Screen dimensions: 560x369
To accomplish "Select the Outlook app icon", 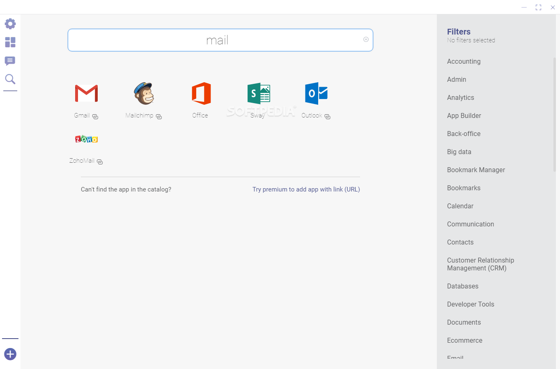I will coord(316,93).
